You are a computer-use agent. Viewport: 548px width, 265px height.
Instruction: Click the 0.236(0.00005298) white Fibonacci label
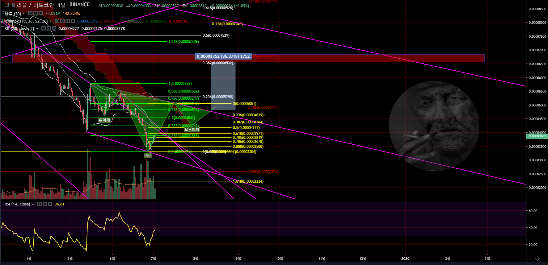point(218,97)
